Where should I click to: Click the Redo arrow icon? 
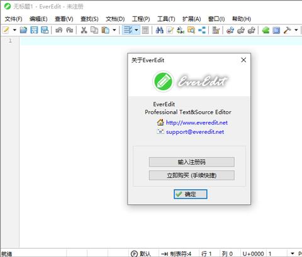(x=70, y=30)
